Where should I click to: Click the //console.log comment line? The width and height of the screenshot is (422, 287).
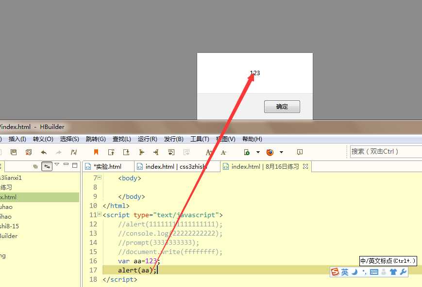(x=170, y=233)
